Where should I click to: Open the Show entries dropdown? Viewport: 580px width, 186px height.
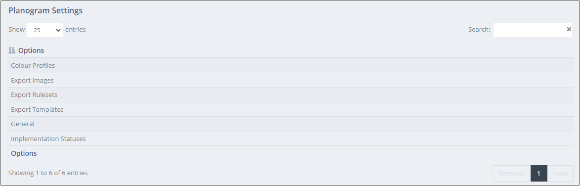[45, 30]
